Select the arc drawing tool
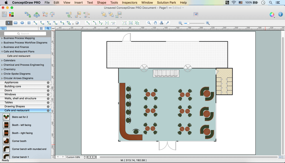Viewport: 285px width, 163px height. pos(95,23)
